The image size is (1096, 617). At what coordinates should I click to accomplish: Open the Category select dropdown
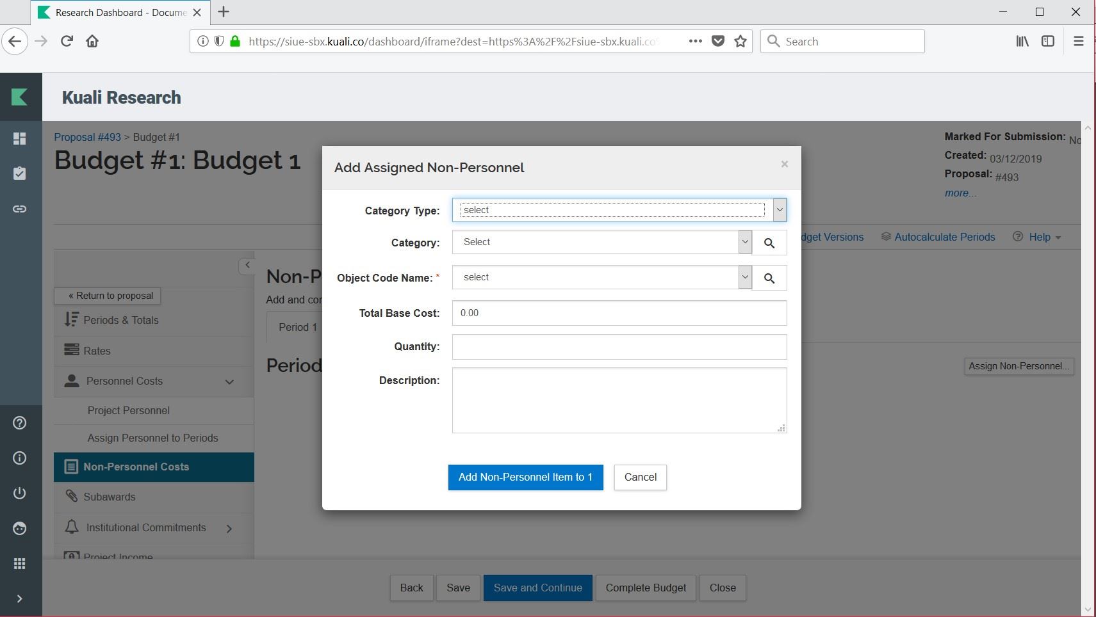click(601, 243)
